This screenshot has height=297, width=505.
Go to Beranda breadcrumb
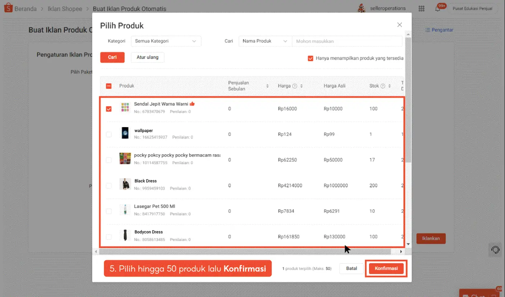click(x=25, y=9)
